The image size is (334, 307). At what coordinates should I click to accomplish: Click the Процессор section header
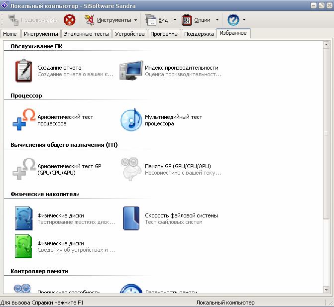tap(26, 96)
